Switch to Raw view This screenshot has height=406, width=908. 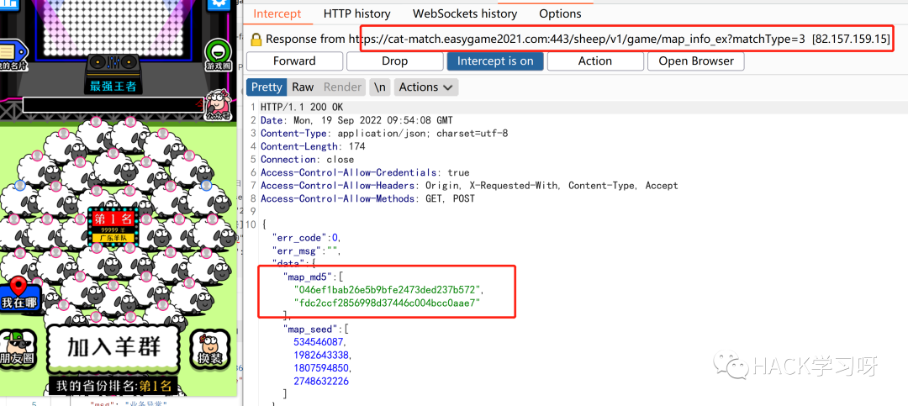(x=303, y=87)
